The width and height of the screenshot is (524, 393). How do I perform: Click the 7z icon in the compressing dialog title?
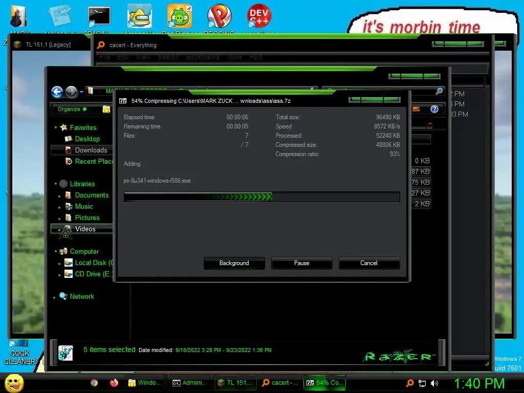123,101
